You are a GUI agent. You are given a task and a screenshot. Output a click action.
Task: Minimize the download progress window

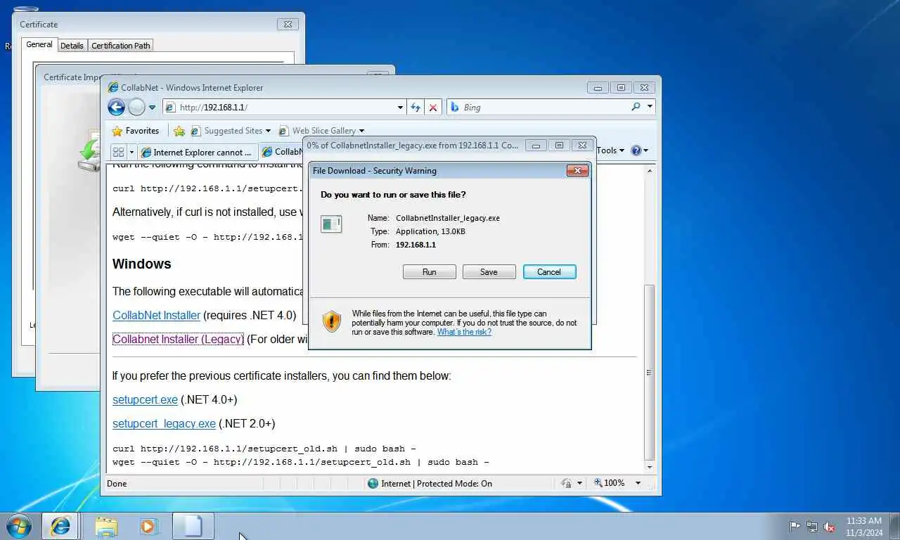tap(536, 146)
